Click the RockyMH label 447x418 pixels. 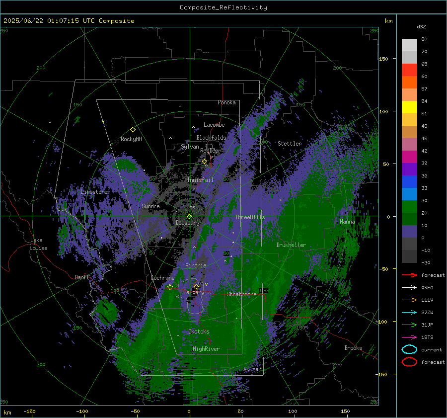(x=131, y=139)
